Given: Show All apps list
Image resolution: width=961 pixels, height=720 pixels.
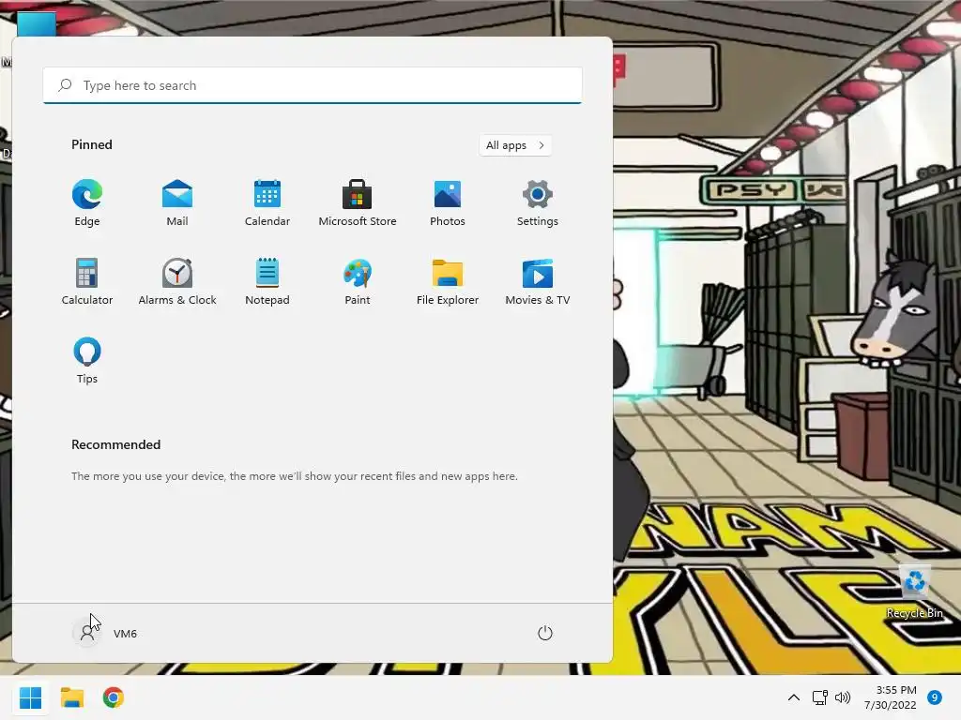Looking at the screenshot, I should click(x=515, y=145).
